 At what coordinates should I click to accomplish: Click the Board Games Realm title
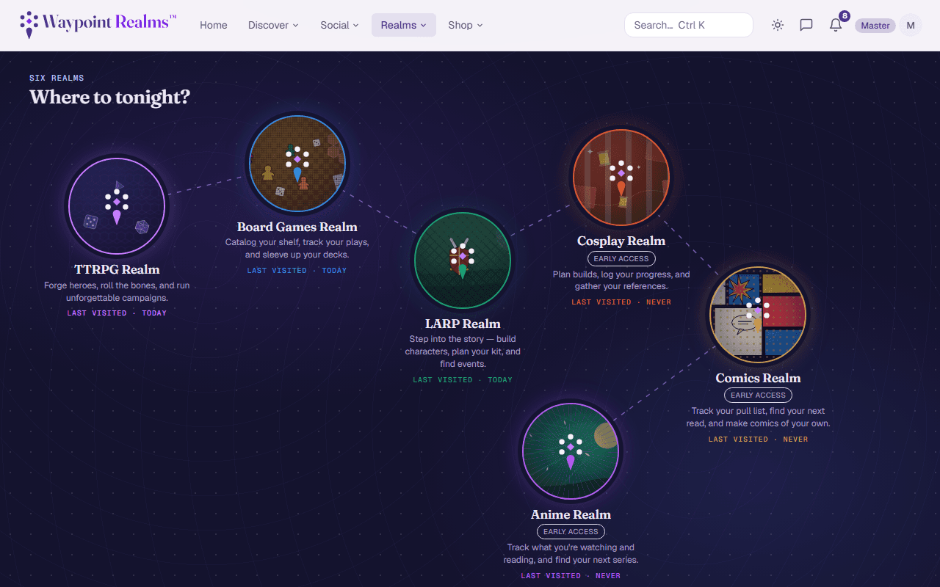coord(297,227)
